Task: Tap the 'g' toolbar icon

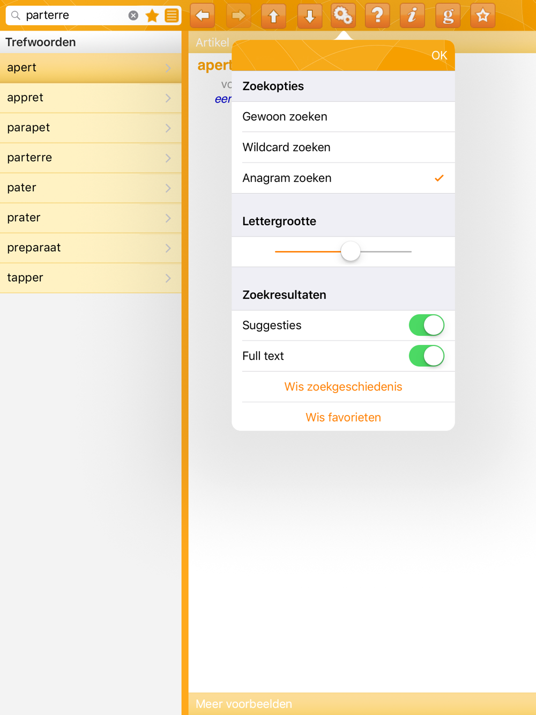Action: pos(448,16)
